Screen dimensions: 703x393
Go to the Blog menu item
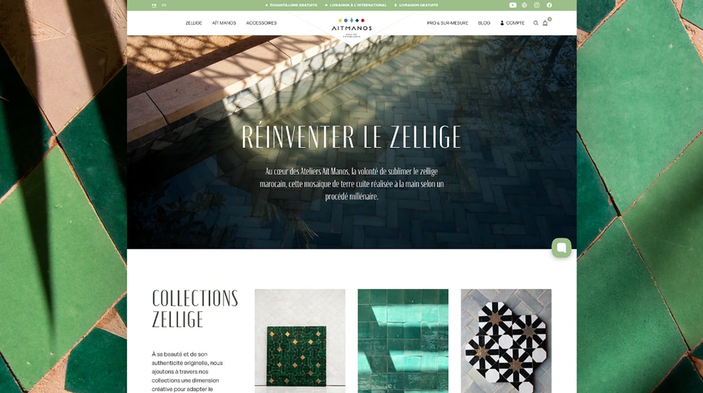pos(484,23)
